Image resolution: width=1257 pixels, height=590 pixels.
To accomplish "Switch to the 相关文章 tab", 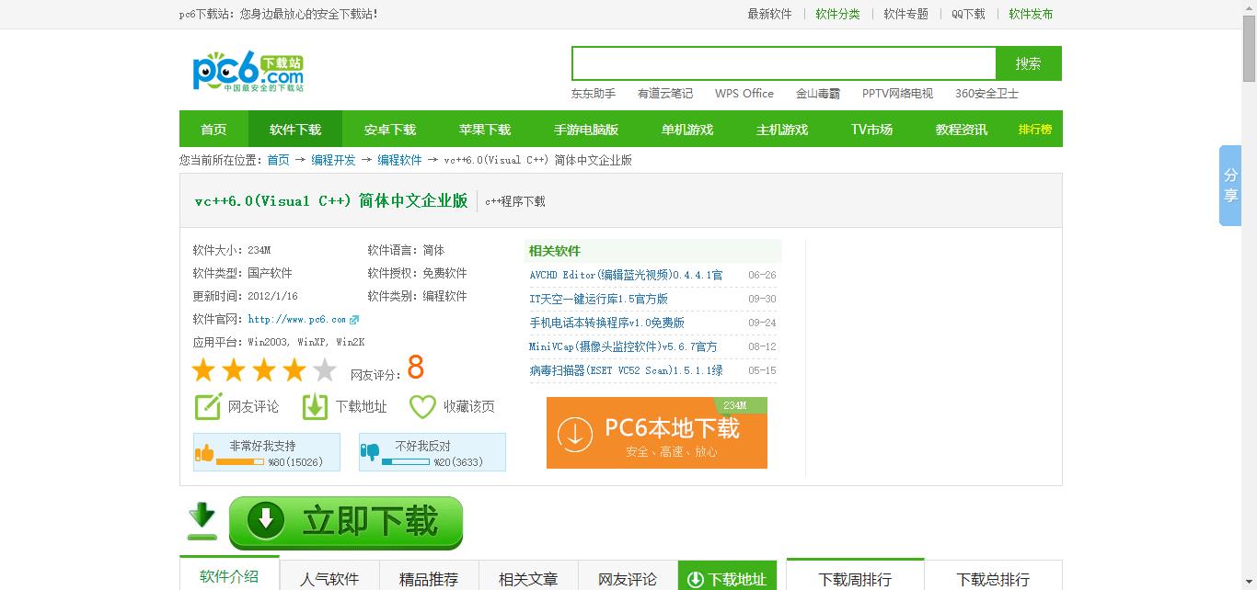I will (x=528, y=577).
